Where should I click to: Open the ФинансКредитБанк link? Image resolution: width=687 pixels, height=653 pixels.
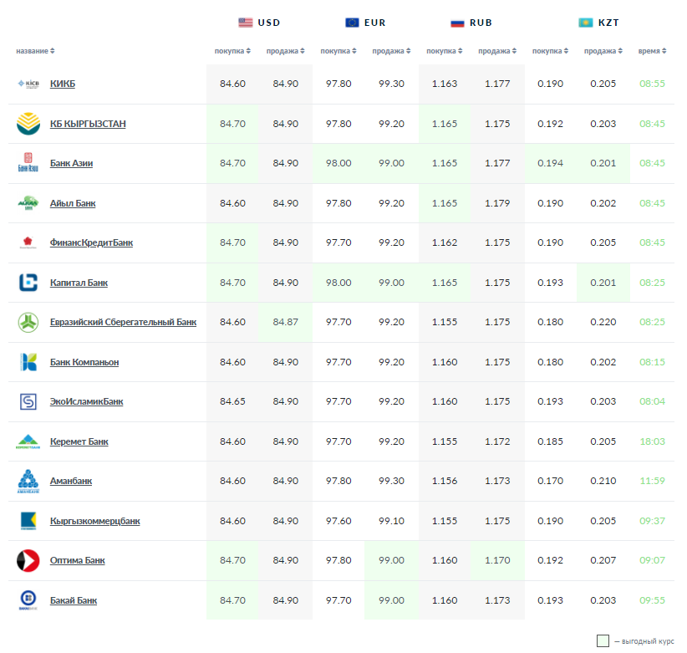pos(91,242)
